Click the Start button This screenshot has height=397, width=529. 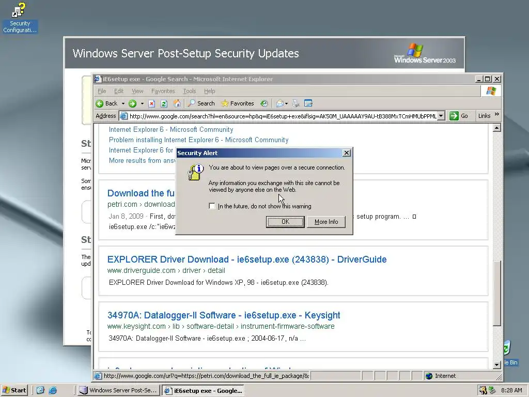pyautogui.click(x=14, y=390)
